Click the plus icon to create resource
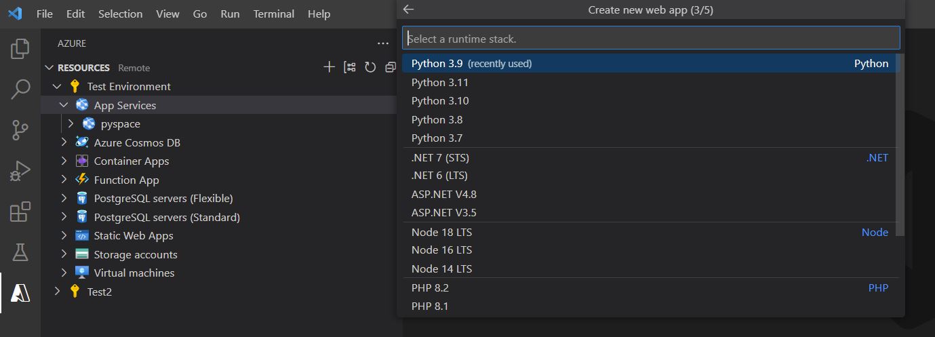Image resolution: width=935 pixels, height=337 pixels. point(330,67)
